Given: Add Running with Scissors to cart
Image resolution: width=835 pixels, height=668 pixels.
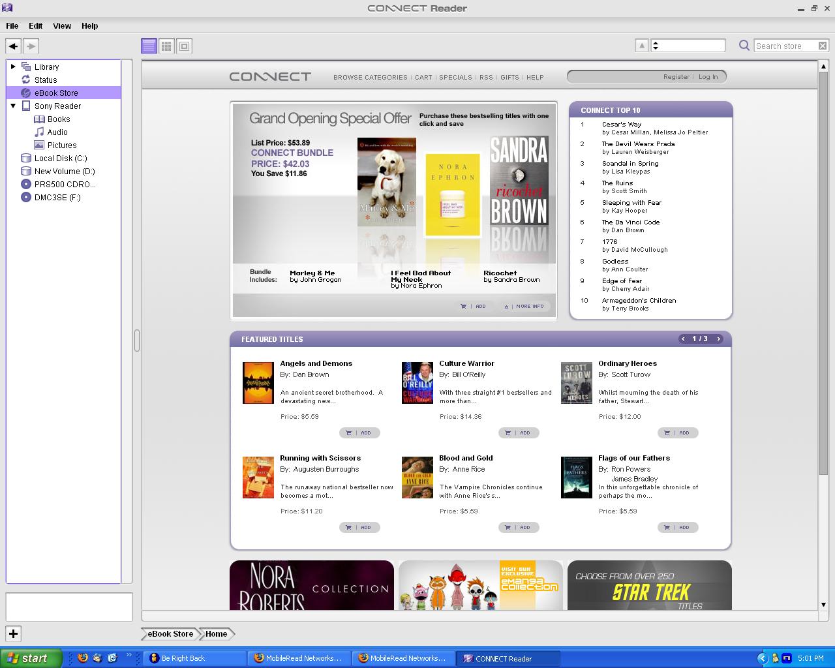Looking at the screenshot, I should pos(359,527).
